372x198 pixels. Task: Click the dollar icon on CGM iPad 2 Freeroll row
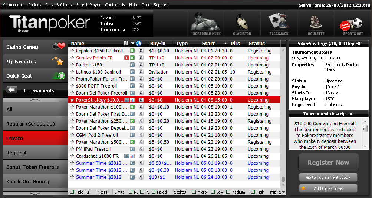[141, 135]
